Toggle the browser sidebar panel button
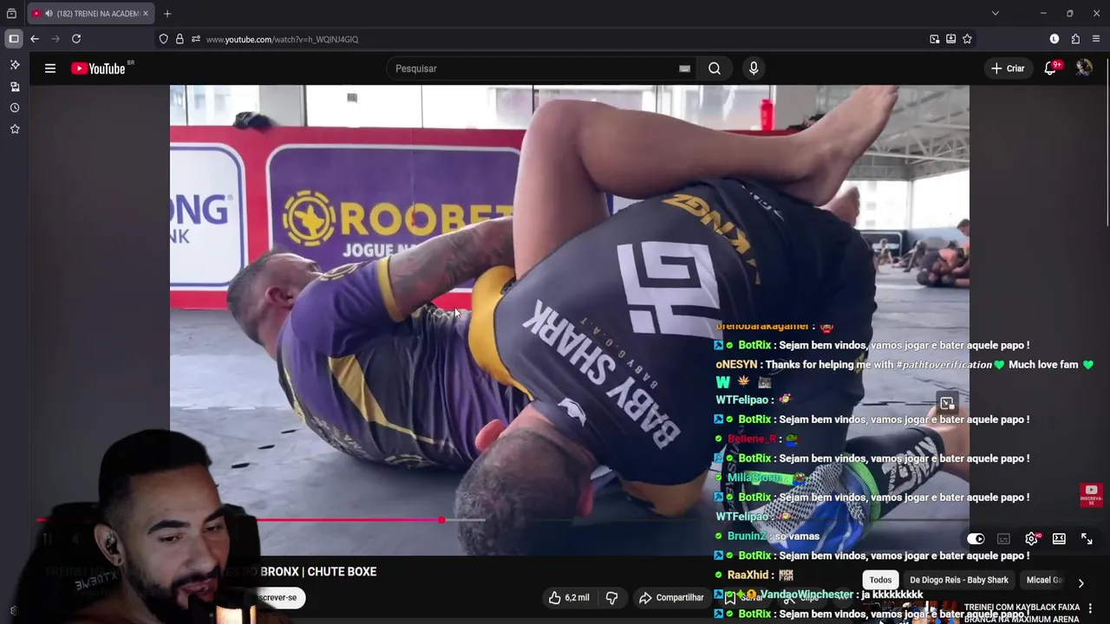 pos(14,39)
